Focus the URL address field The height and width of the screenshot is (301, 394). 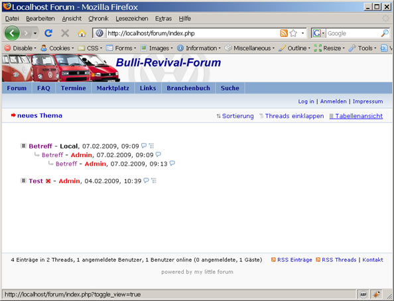coord(192,33)
